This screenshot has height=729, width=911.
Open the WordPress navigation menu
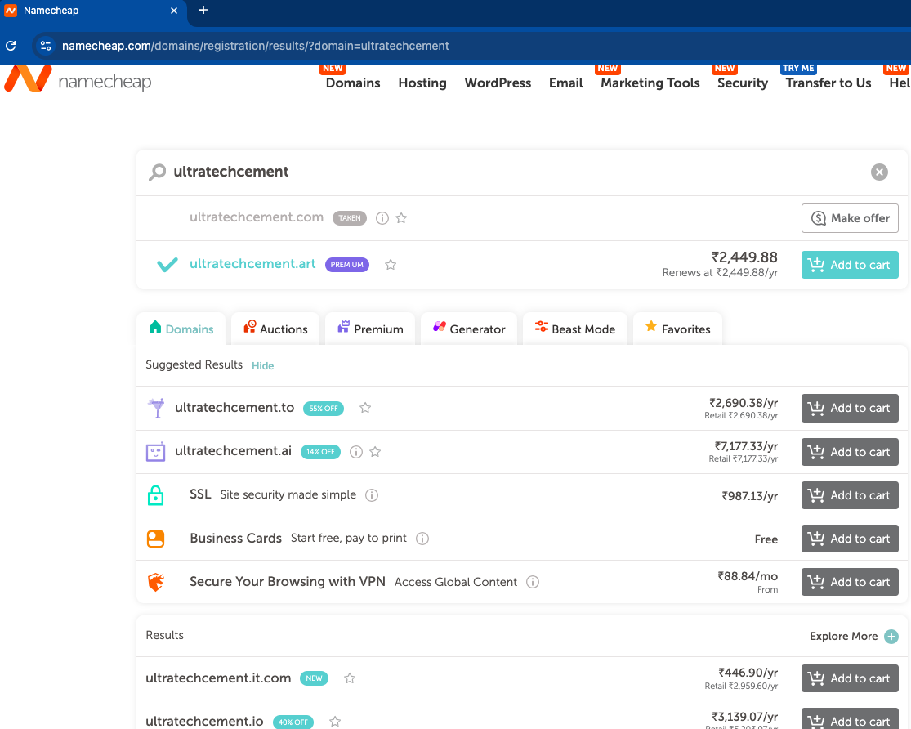tap(498, 83)
